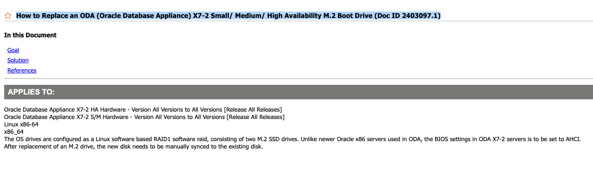Viewport: 593px width, 178px height.
Task: Open the Goal section link
Action: coord(13,50)
